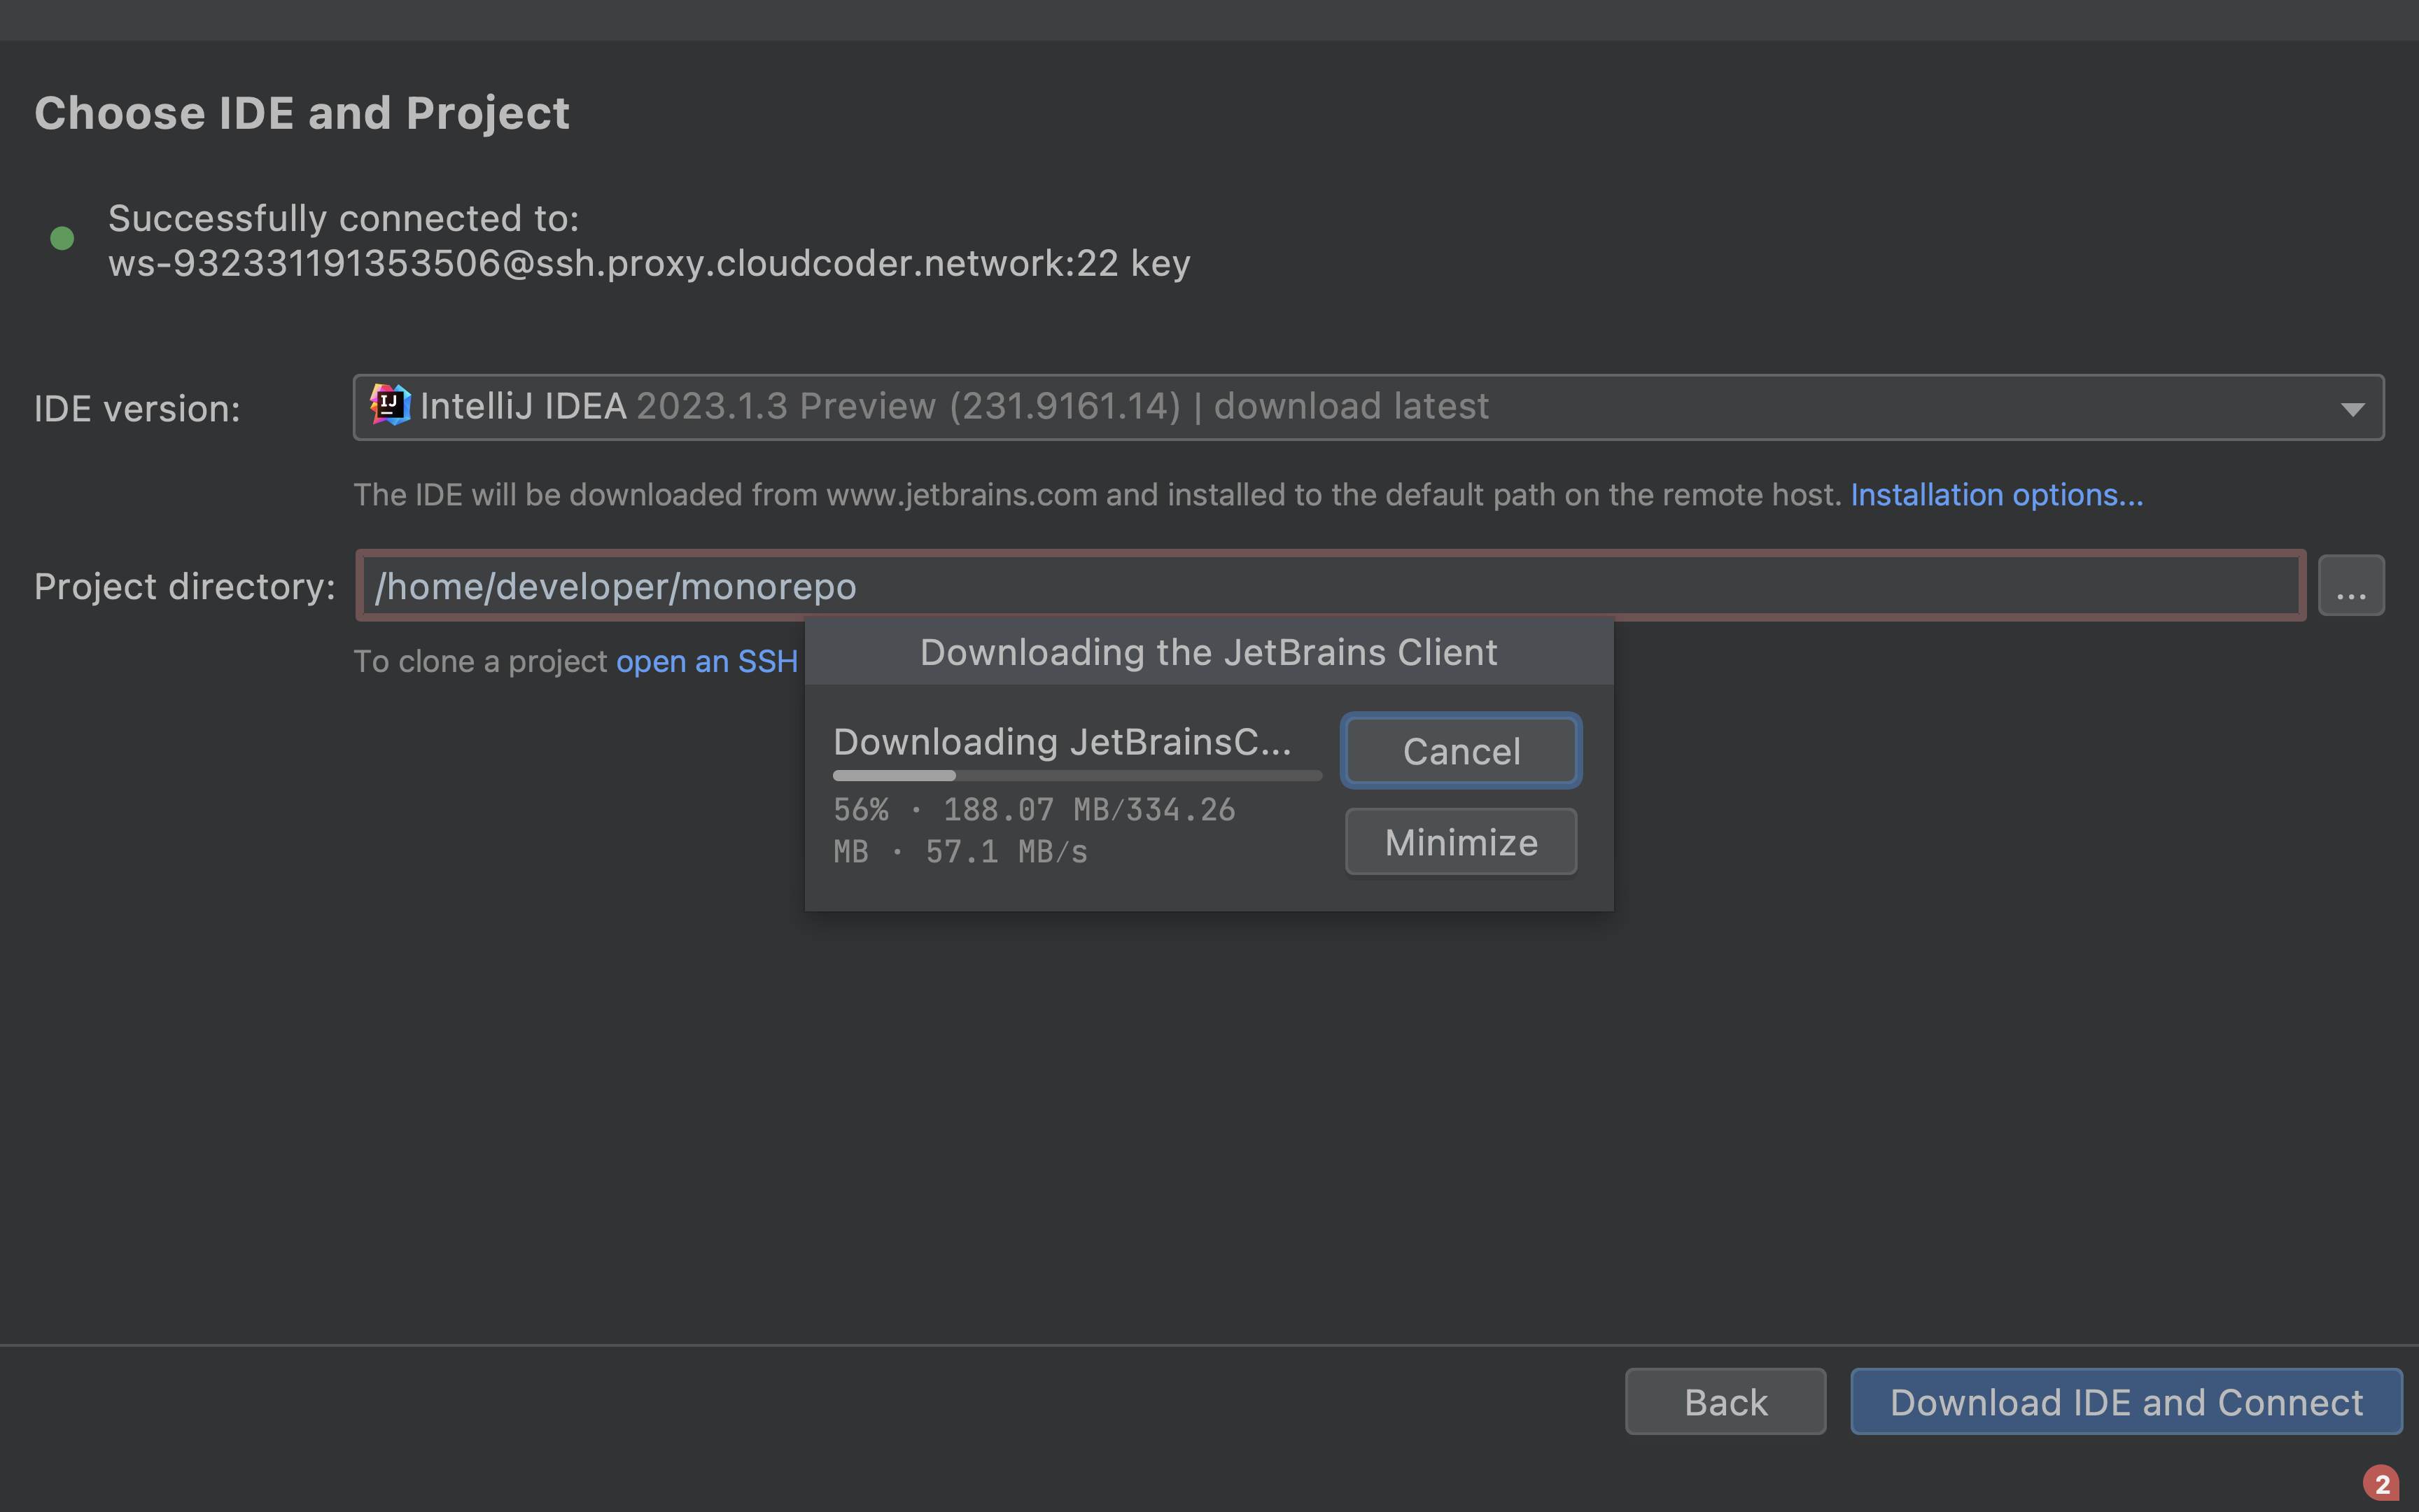Minimize the download progress dialog

pyautogui.click(x=1460, y=841)
